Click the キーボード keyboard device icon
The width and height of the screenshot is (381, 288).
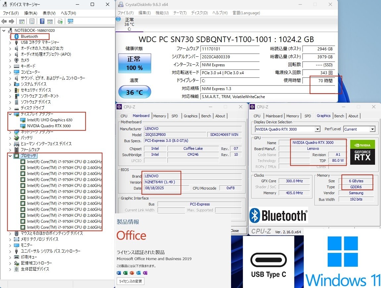click(17, 66)
